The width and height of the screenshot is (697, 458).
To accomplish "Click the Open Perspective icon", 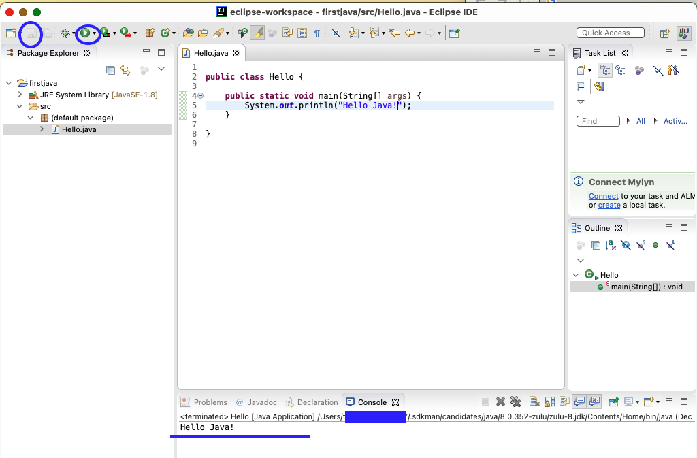I will [665, 33].
